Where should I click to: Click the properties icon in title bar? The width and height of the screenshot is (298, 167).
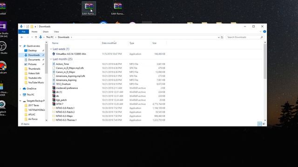pyautogui.click(x=27, y=26)
